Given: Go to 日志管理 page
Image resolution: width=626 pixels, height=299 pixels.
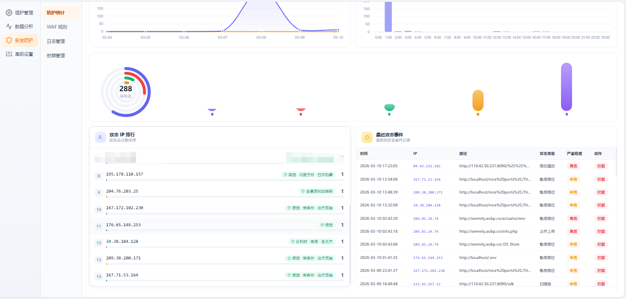Looking at the screenshot, I should pos(56,41).
